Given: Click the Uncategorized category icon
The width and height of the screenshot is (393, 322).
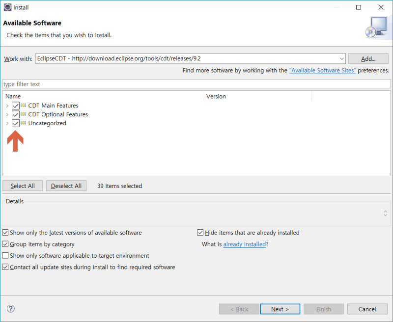Looking at the screenshot, I should [x=23, y=123].
